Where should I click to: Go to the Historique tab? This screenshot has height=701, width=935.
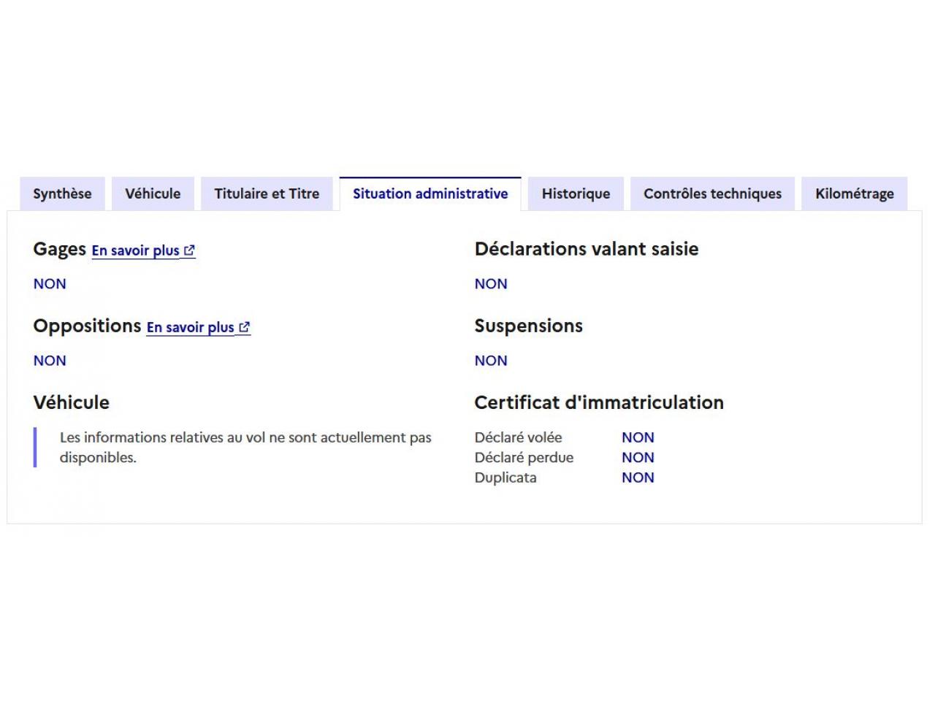point(576,194)
